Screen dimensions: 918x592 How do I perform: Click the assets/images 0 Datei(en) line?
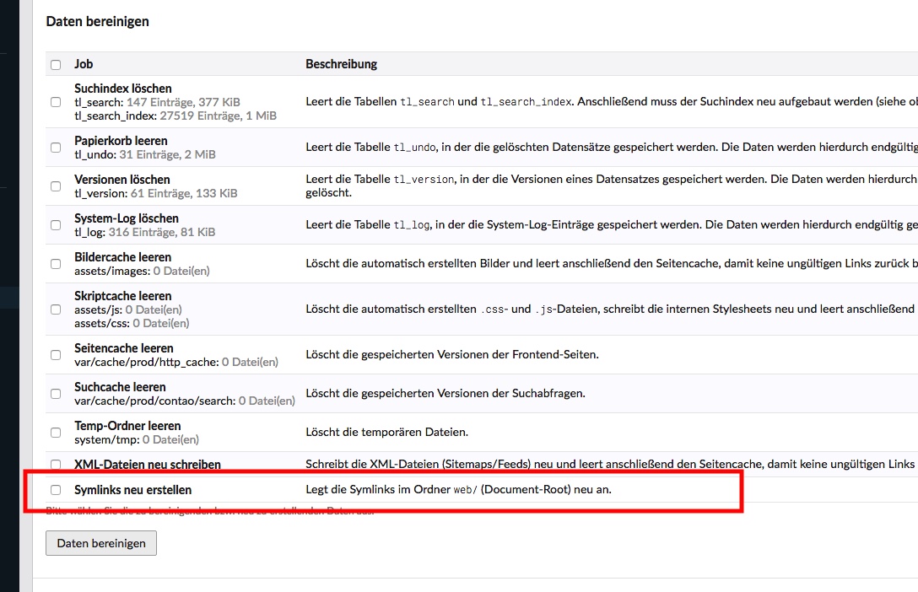(142, 271)
